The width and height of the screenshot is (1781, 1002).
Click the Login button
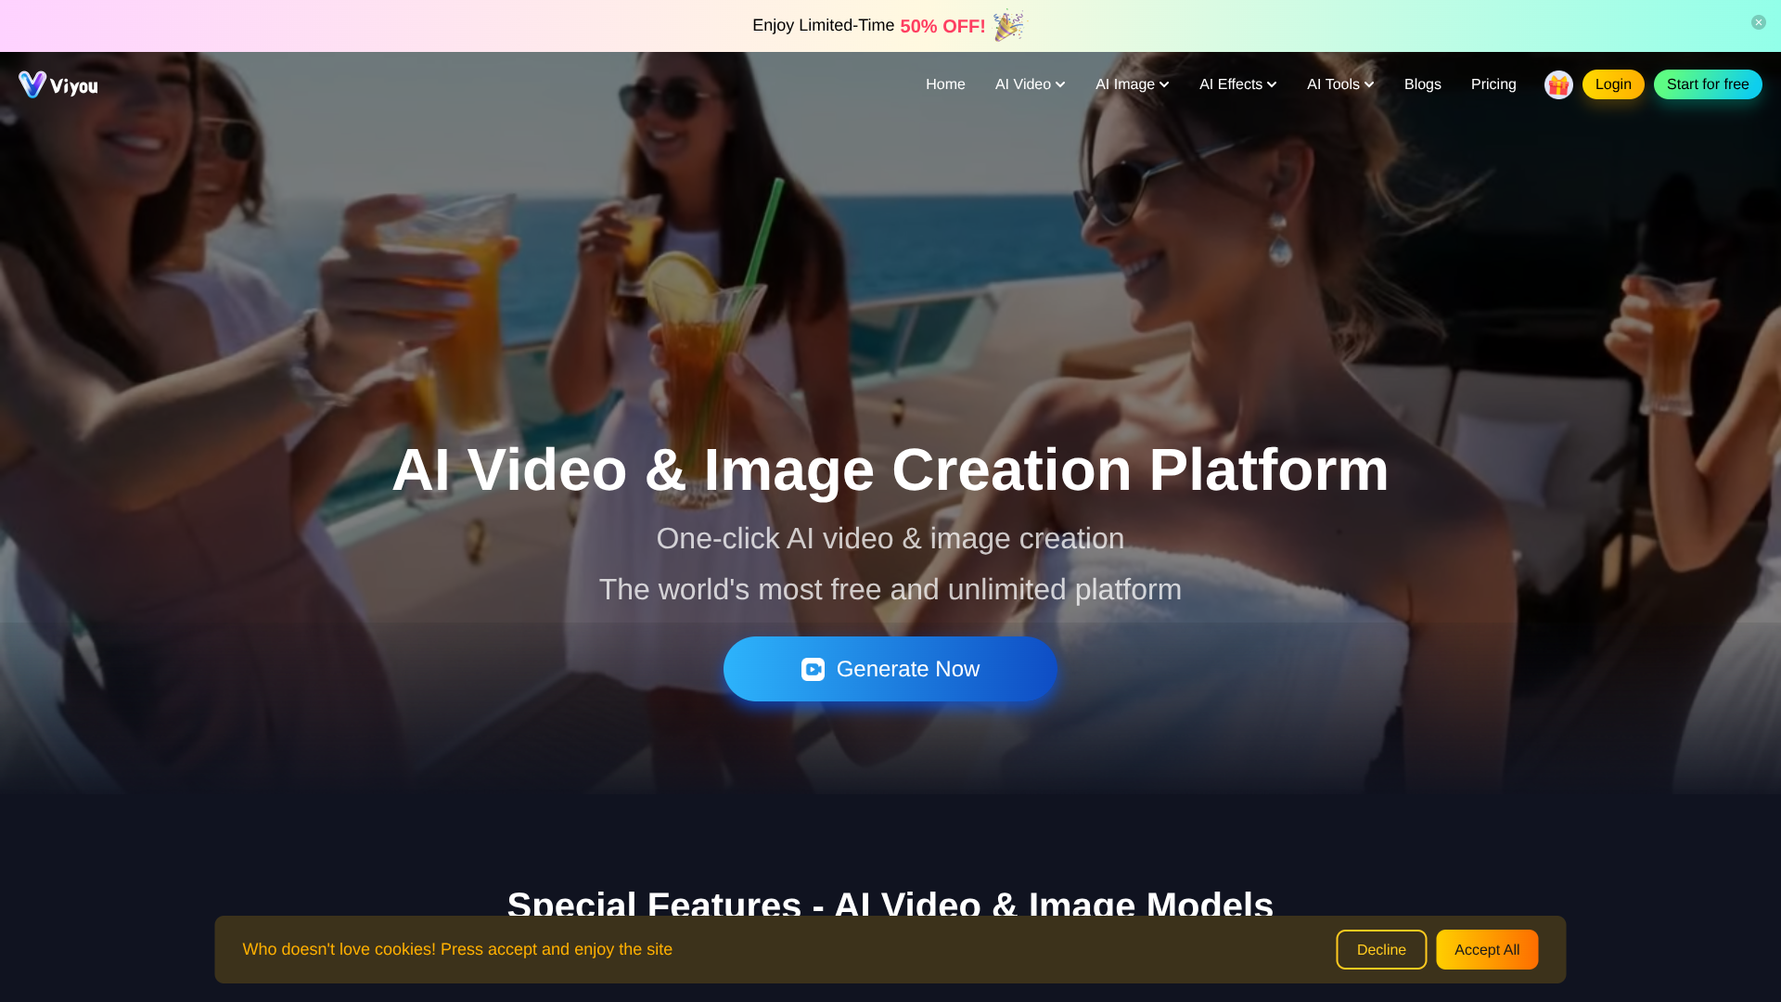1613,83
